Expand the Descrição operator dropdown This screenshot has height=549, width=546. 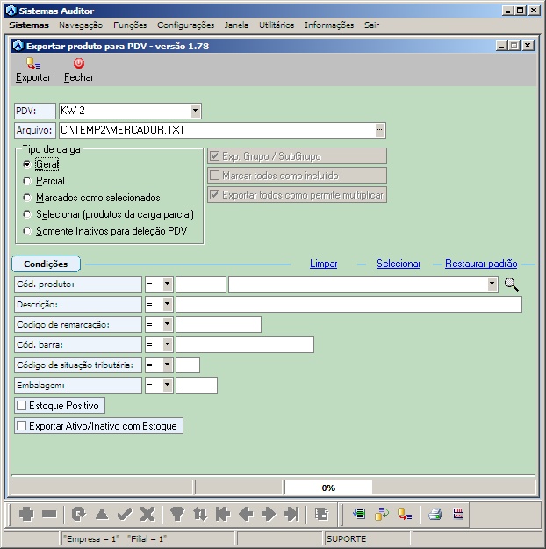point(167,305)
